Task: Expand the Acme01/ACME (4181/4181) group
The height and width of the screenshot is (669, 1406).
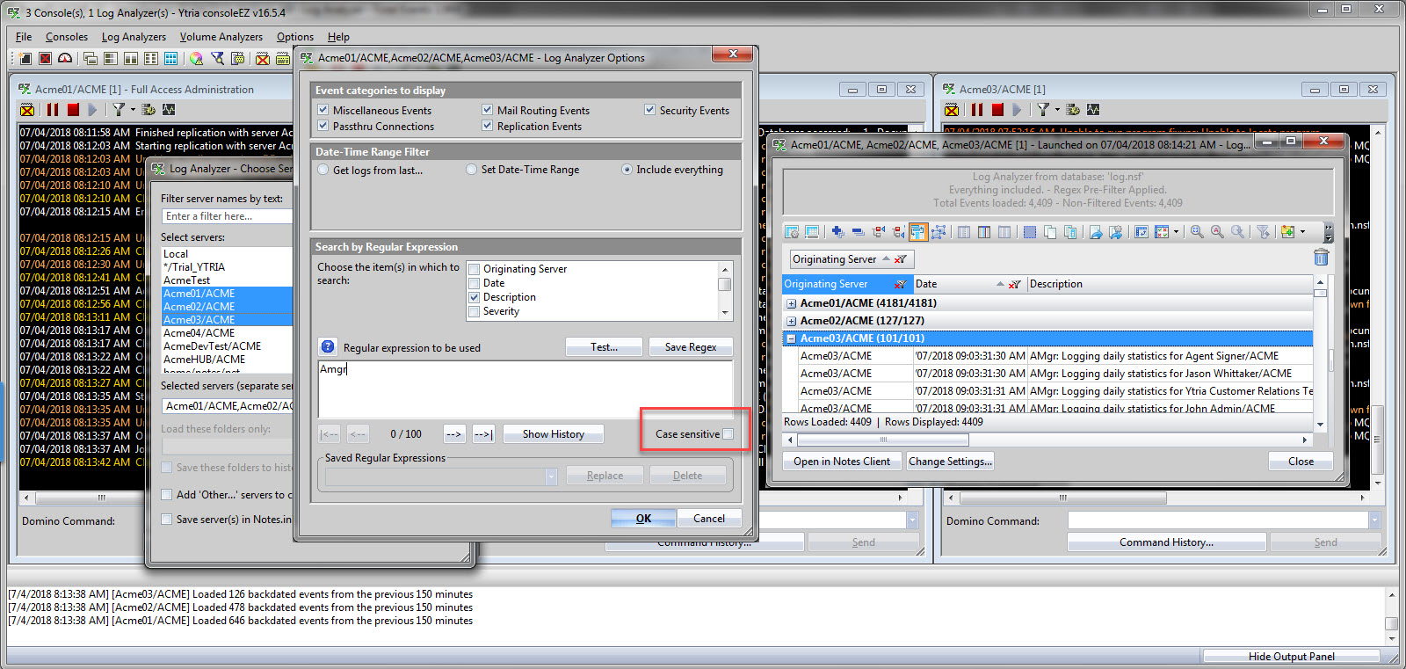Action: [791, 303]
